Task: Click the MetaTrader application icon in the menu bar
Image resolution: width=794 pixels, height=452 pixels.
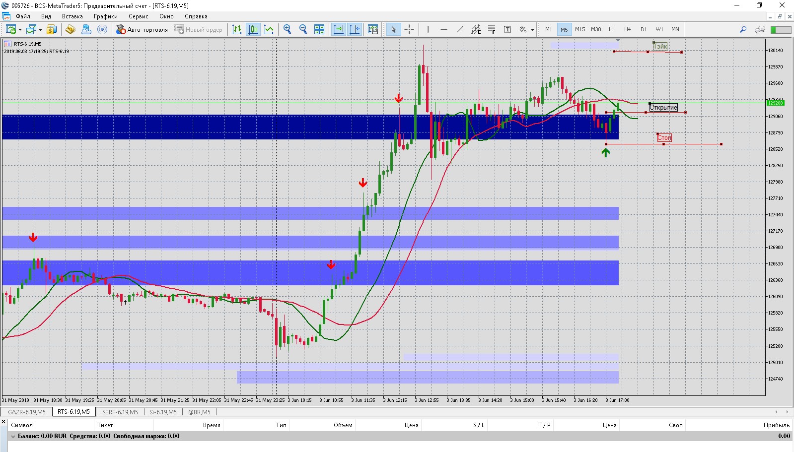Action: pos(6,16)
